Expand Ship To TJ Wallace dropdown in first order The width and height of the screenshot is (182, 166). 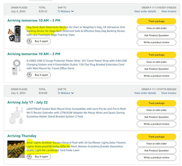click(66, 11)
